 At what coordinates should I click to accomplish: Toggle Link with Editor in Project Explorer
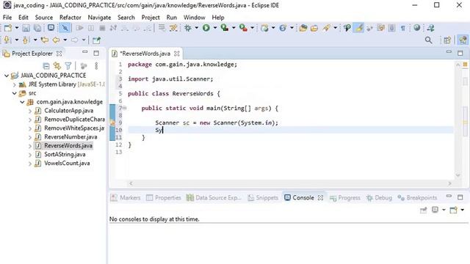(x=57, y=66)
